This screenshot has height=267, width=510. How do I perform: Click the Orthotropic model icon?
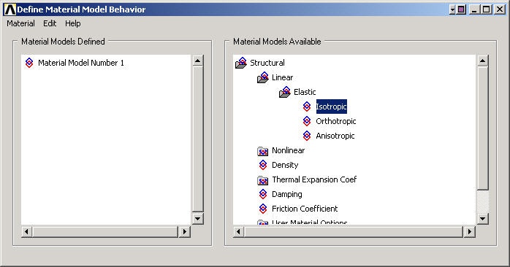307,121
